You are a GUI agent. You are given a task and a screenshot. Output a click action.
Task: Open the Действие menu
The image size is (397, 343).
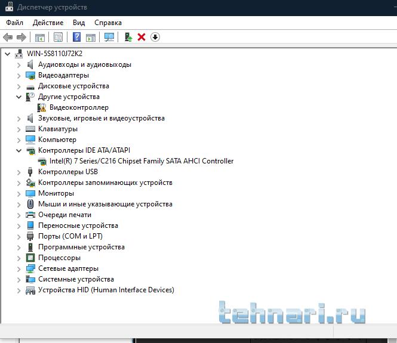(48, 23)
